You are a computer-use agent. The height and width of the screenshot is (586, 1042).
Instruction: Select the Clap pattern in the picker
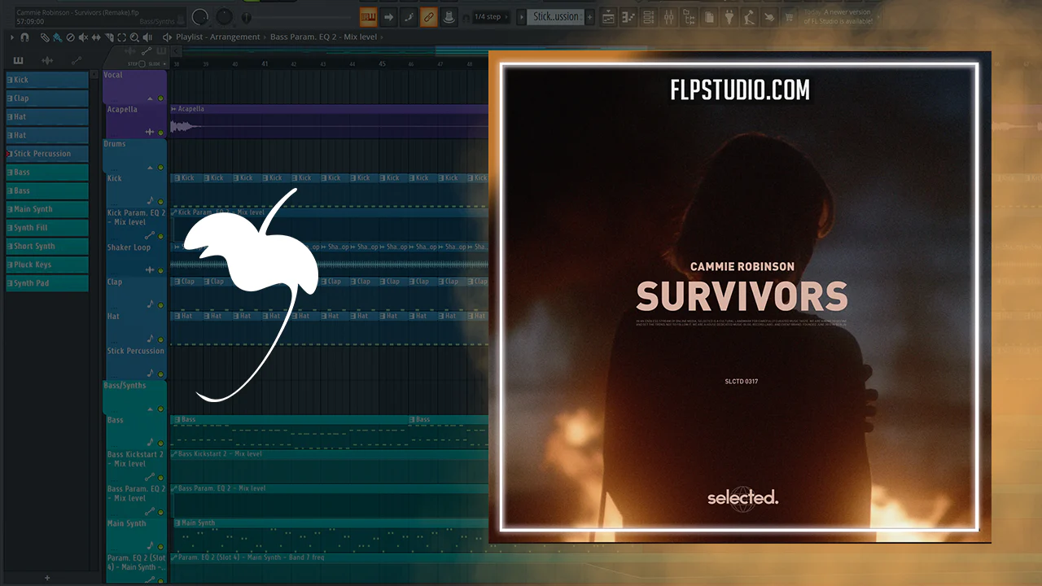tap(47, 98)
